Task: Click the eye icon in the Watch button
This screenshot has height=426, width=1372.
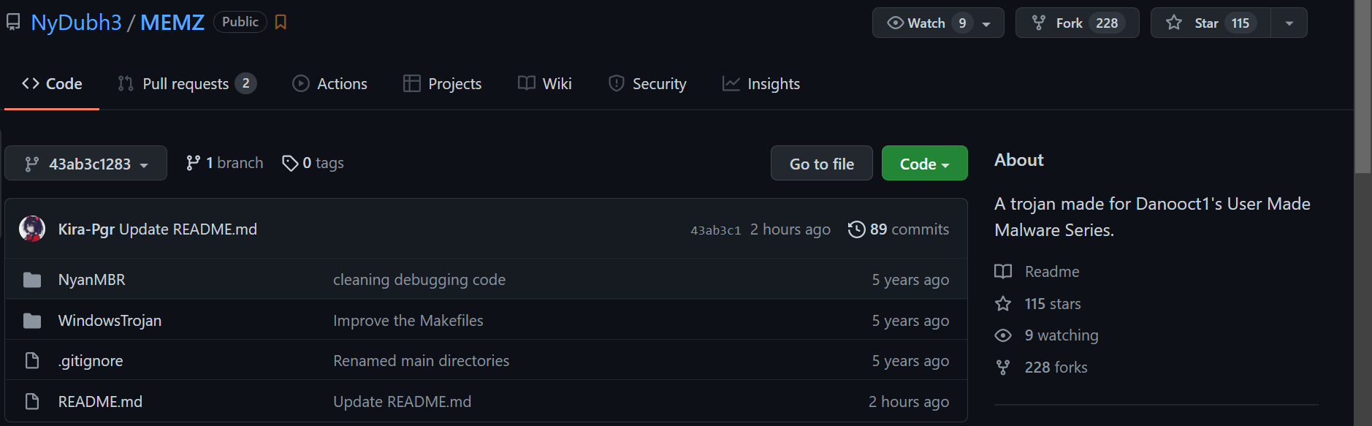Action: [895, 23]
